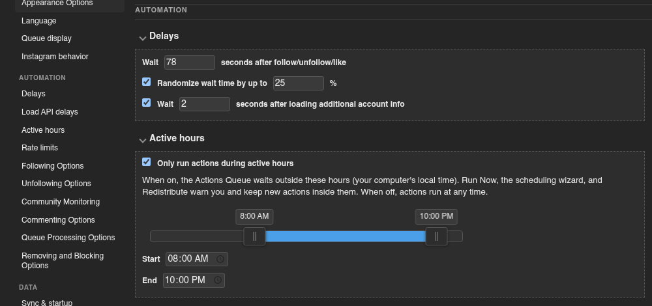The height and width of the screenshot is (306, 652).
Task: Open clock picker in Start time field
Action: click(220, 259)
